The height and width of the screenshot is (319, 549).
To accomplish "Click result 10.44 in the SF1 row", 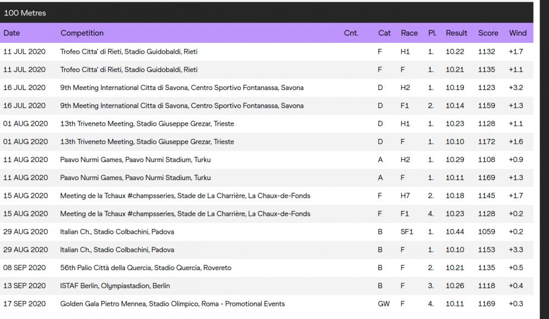I will pyautogui.click(x=455, y=232).
